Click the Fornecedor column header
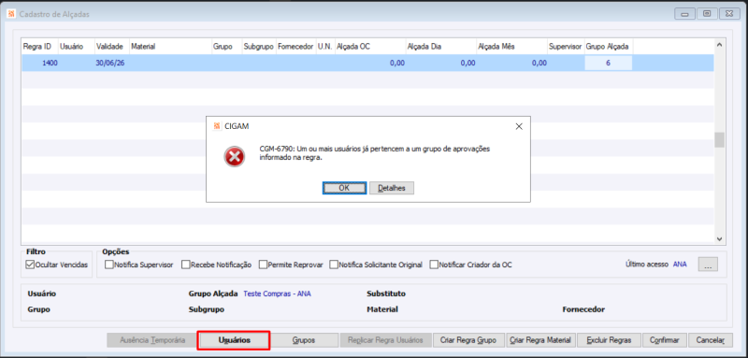The width and height of the screenshot is (748, 358). coord(295,47)
